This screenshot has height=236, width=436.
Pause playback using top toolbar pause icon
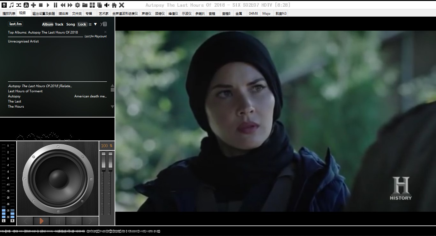click(x=56, y=5)
